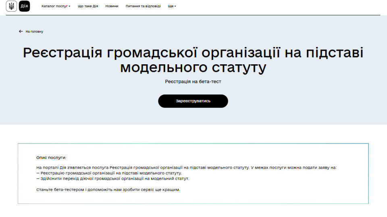Click the bullet about перехід діючої громадської організації
387x217 pixels.
click(x=112, y=178)
